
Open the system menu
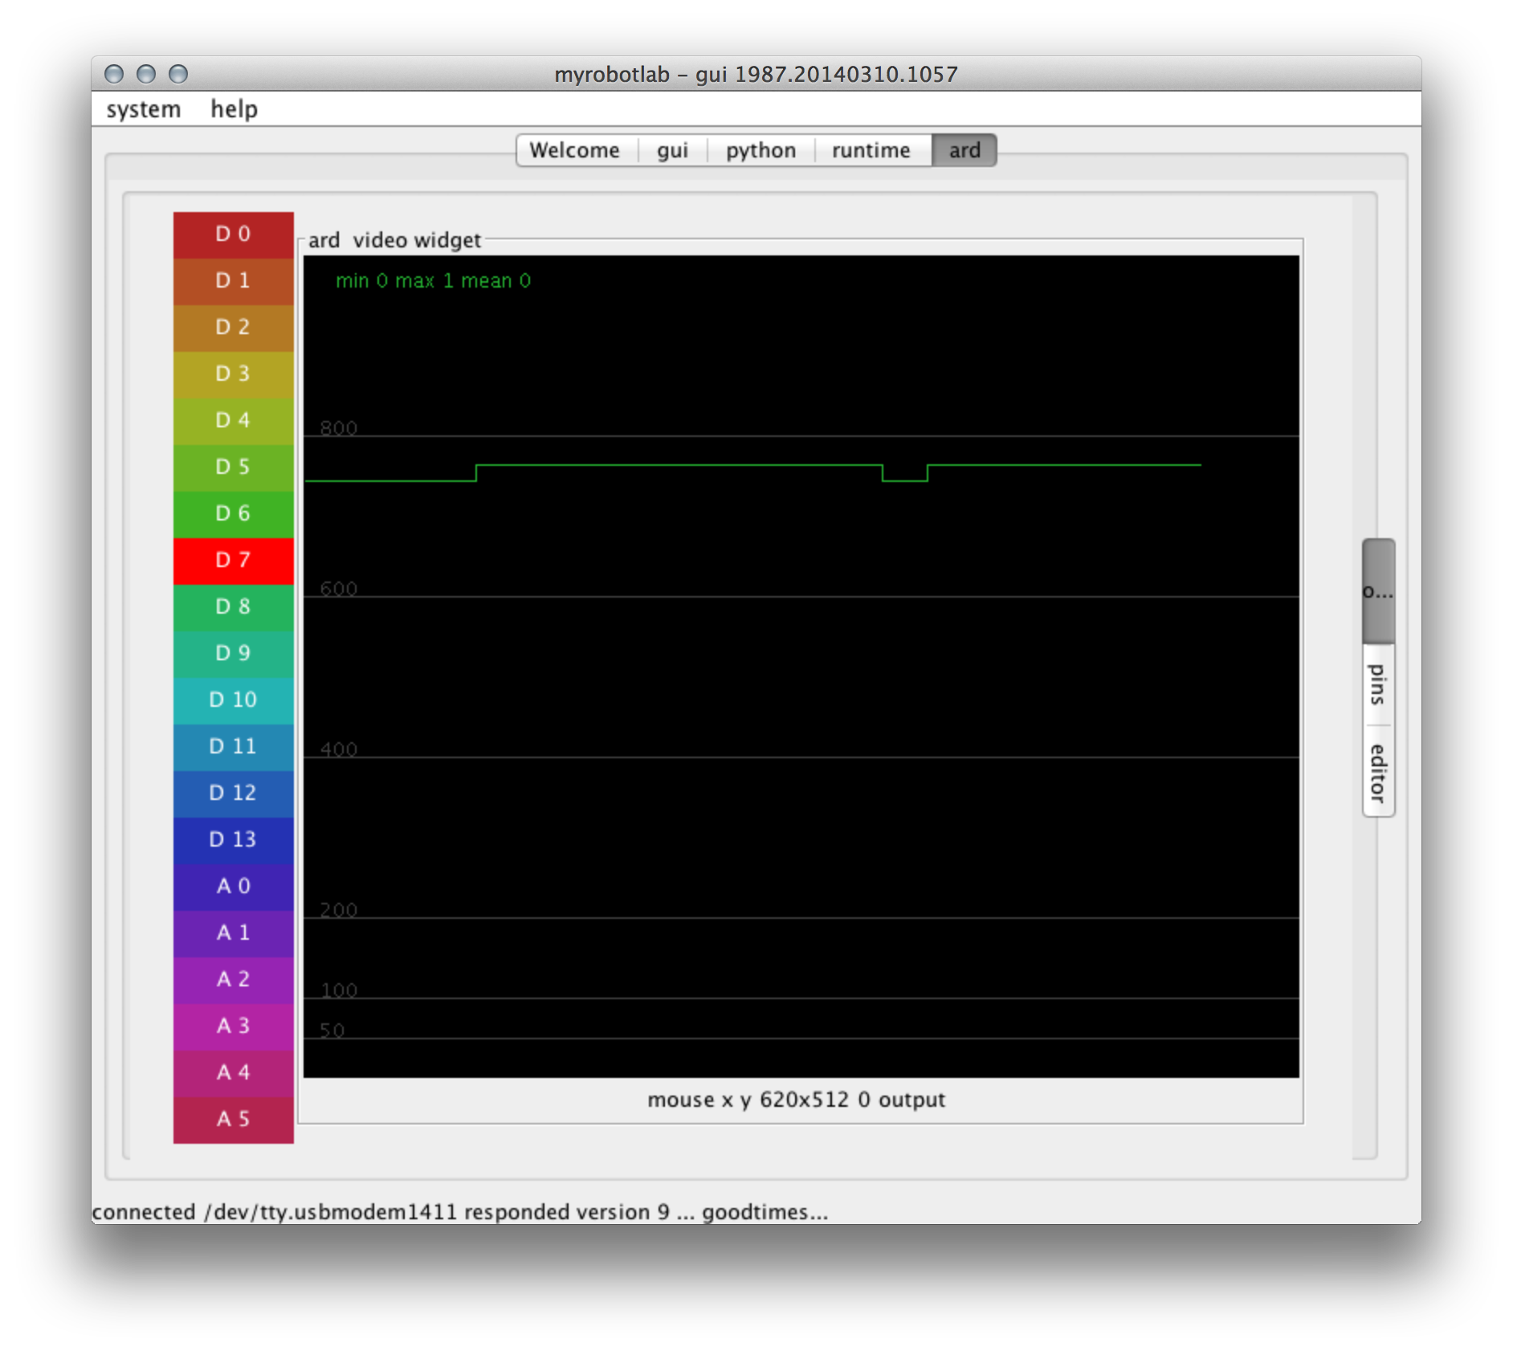point(144,109)
